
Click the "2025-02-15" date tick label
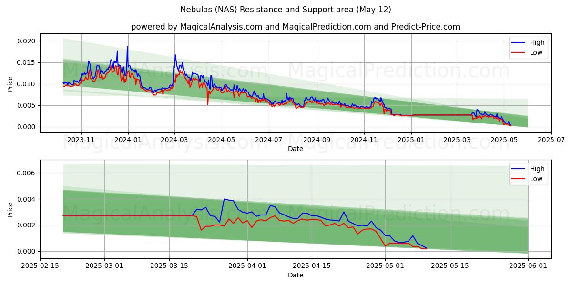coord(41,266)
